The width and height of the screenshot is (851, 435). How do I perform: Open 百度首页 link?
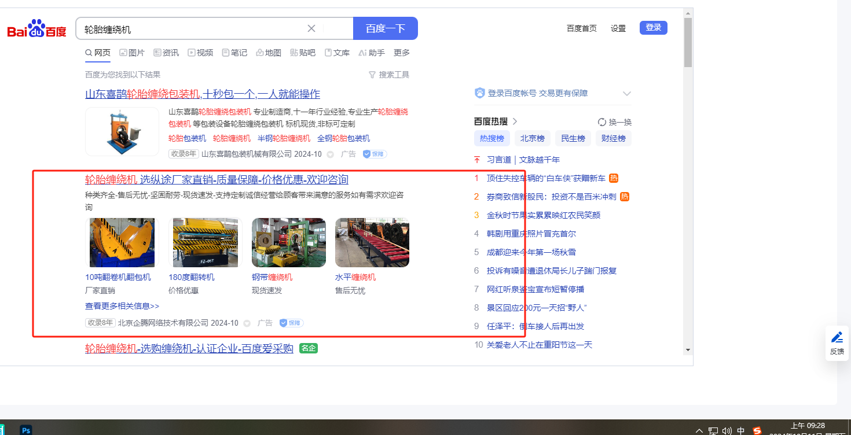click(582, 28)
